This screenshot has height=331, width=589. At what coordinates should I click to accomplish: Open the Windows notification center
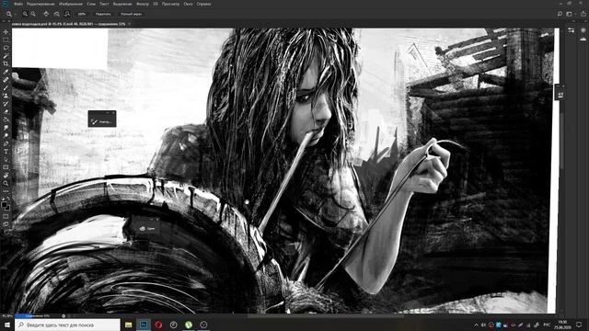click(x=579, y=325)
